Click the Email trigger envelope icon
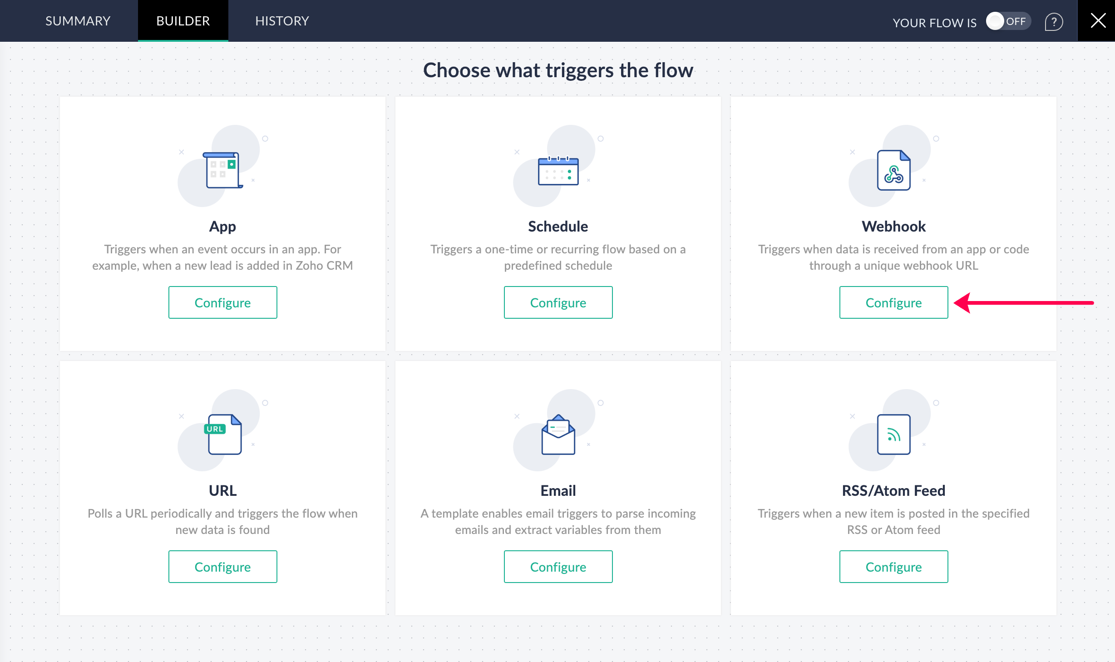Image resolution: width=1115 pixels, height=662 pixels. pos(558,435)
